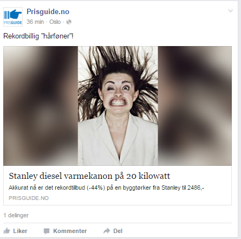Click the Prisguide logo avatar
Image resolution: width=241 pixels, height=239 pixels.
click(13, 17)
